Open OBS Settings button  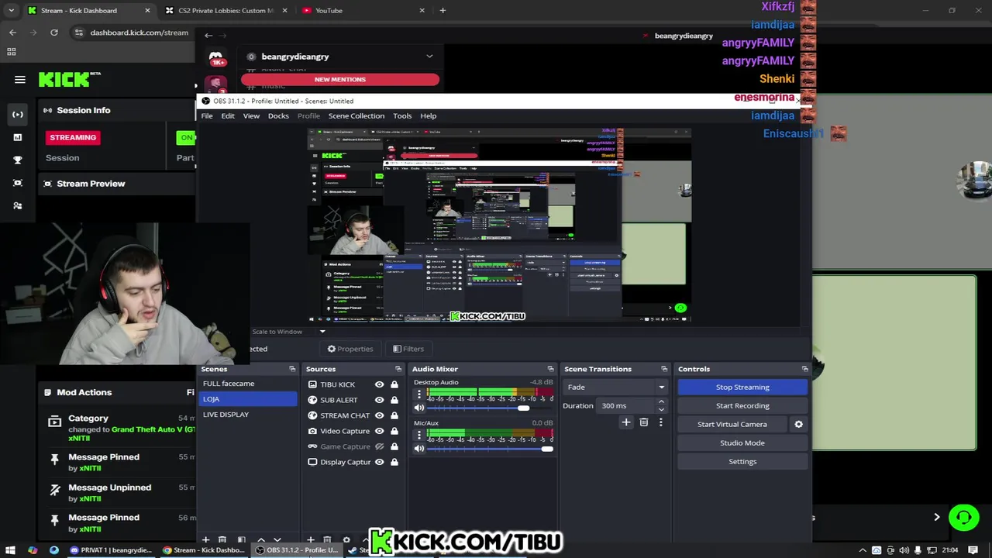click(x=742, y=461)
